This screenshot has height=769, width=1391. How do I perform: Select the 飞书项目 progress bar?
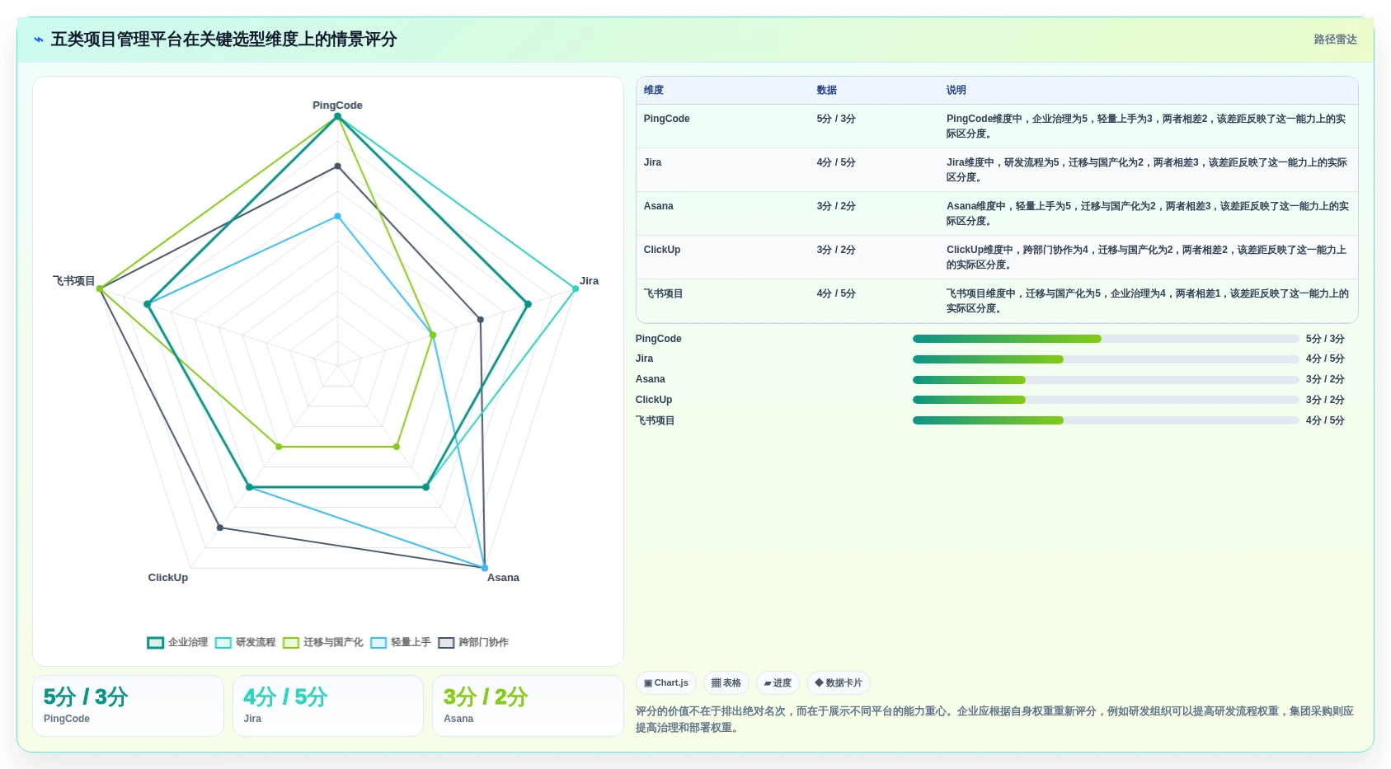coord(1106,420)
